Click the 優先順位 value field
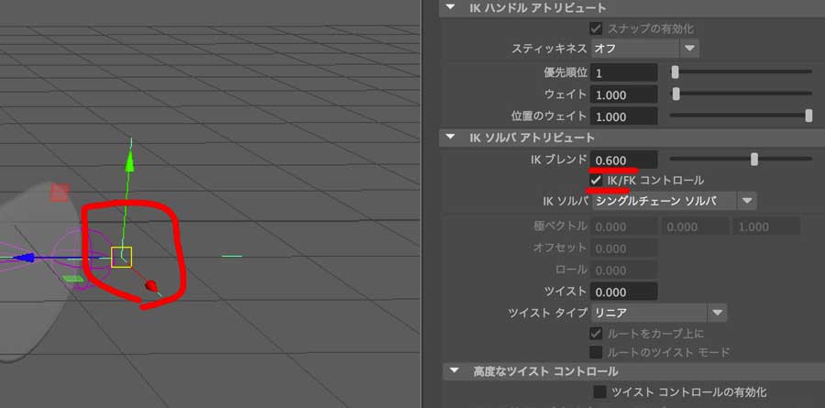Image resolution: width=825 pixels, height=408 pixels. pyautogui.click(x=624, y=72)
